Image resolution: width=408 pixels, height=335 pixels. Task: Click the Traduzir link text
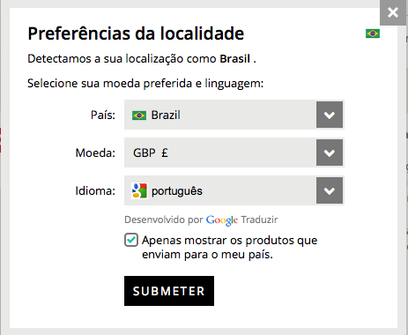pos(259,220)
